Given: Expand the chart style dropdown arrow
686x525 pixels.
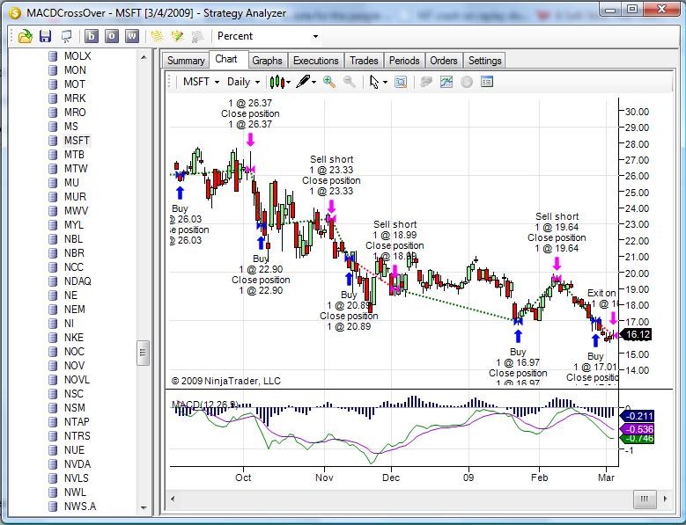Looking at the screenshot, I should (289, 82).
